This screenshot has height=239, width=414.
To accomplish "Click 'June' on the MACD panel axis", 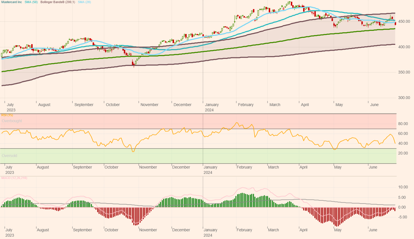I will (x=373, y=230).
